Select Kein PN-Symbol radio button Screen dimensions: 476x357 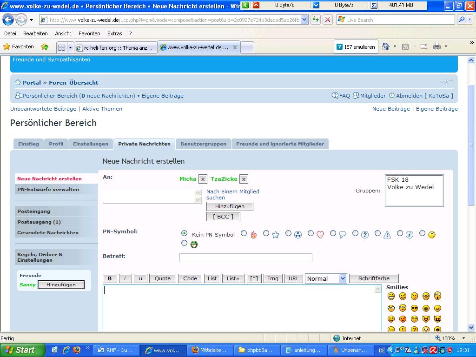click(x=184, y=233)
